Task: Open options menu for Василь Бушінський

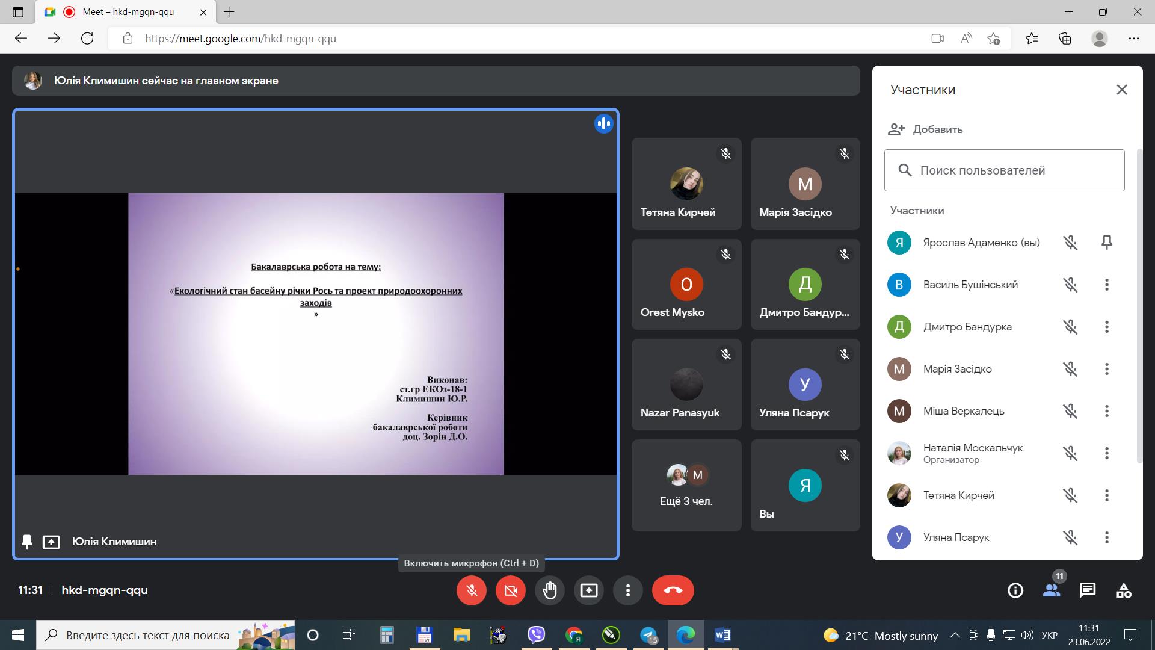Action: coord(1106,285)
